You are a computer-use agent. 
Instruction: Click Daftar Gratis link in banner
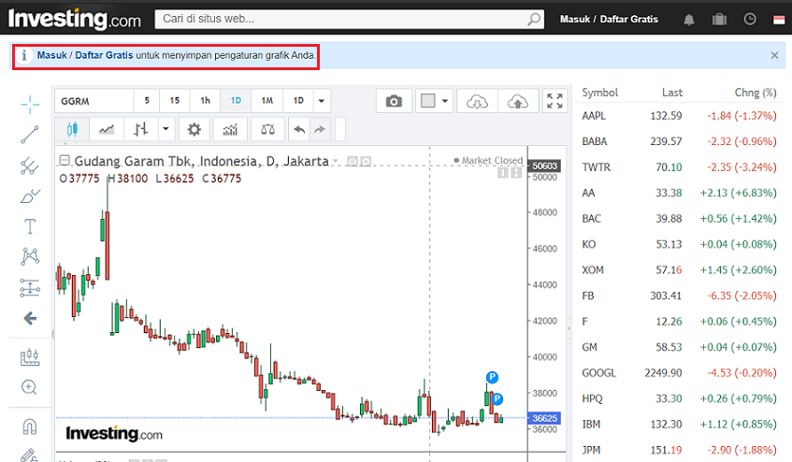[104, 55]
